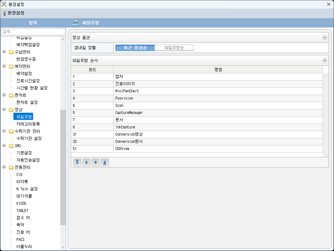Click the 영상 folder icon in tree
This screenshot has height=251, width=334.
point(11,109)
